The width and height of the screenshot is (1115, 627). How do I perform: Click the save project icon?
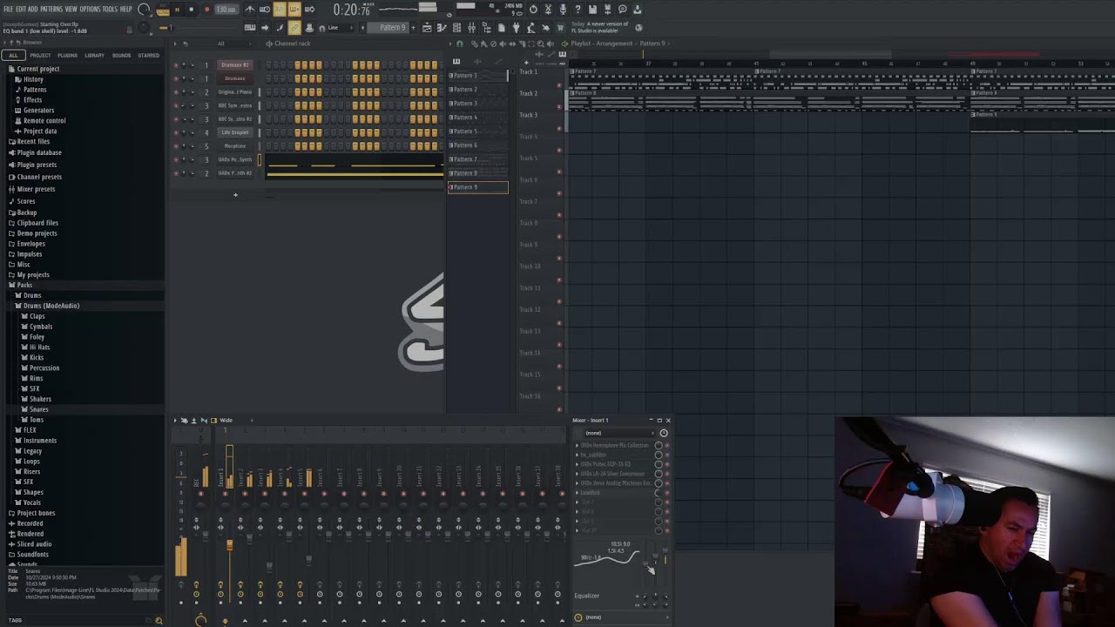click(593, 10)
